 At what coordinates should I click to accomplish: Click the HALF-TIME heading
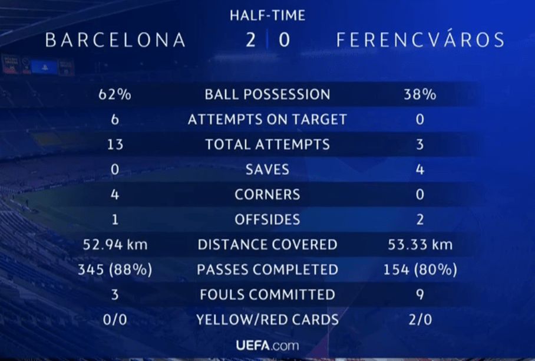point(267,16)
